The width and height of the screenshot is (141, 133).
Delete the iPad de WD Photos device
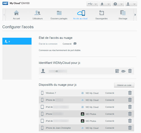pos(130,121)
